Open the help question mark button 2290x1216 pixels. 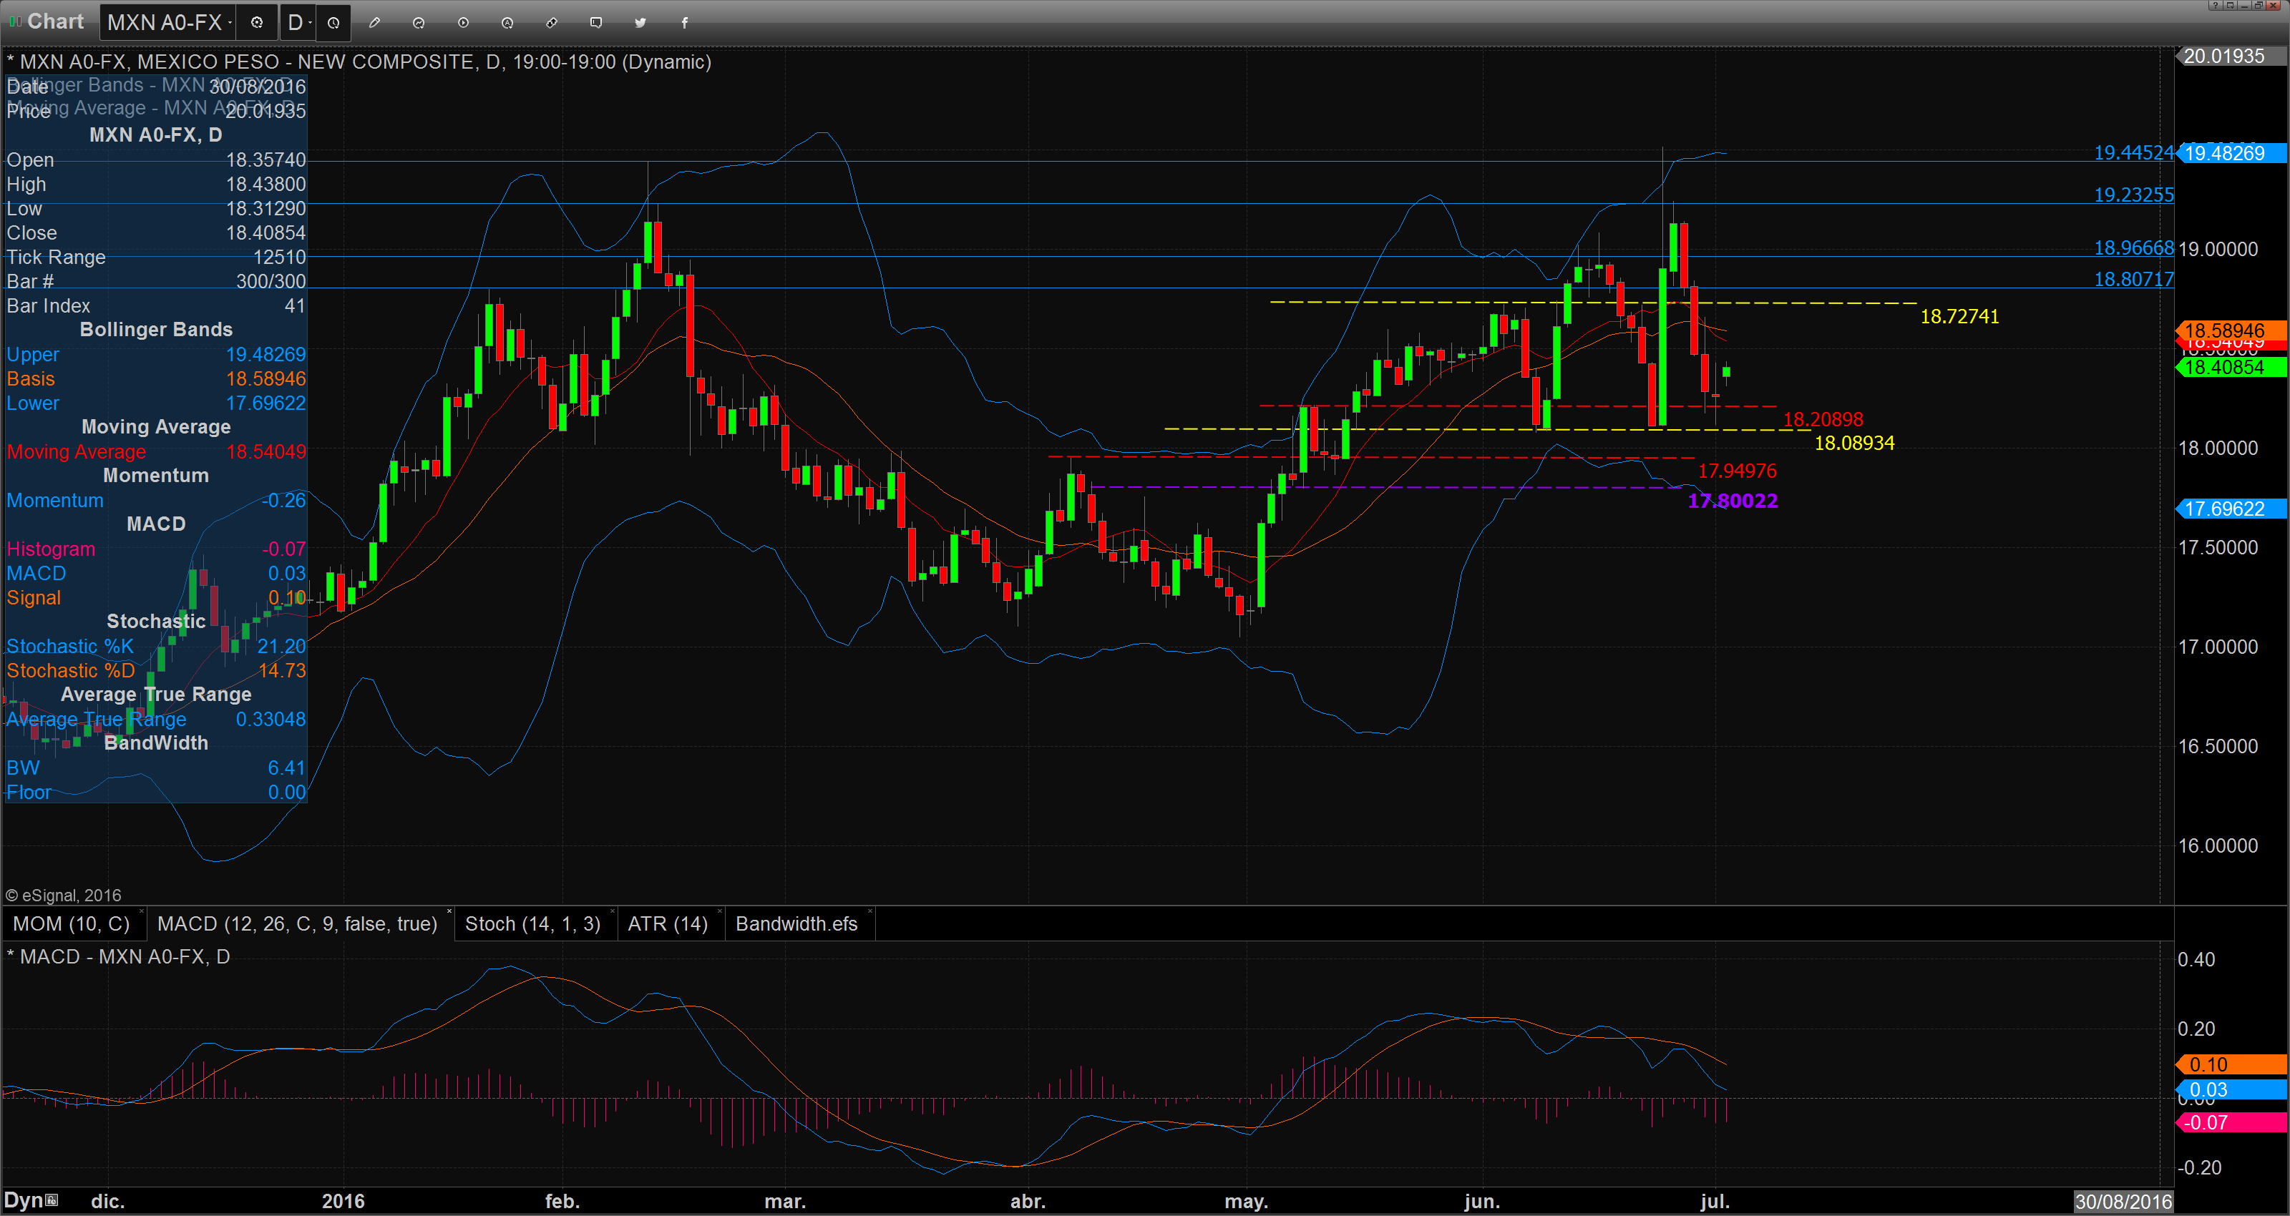coord(2216,5)
